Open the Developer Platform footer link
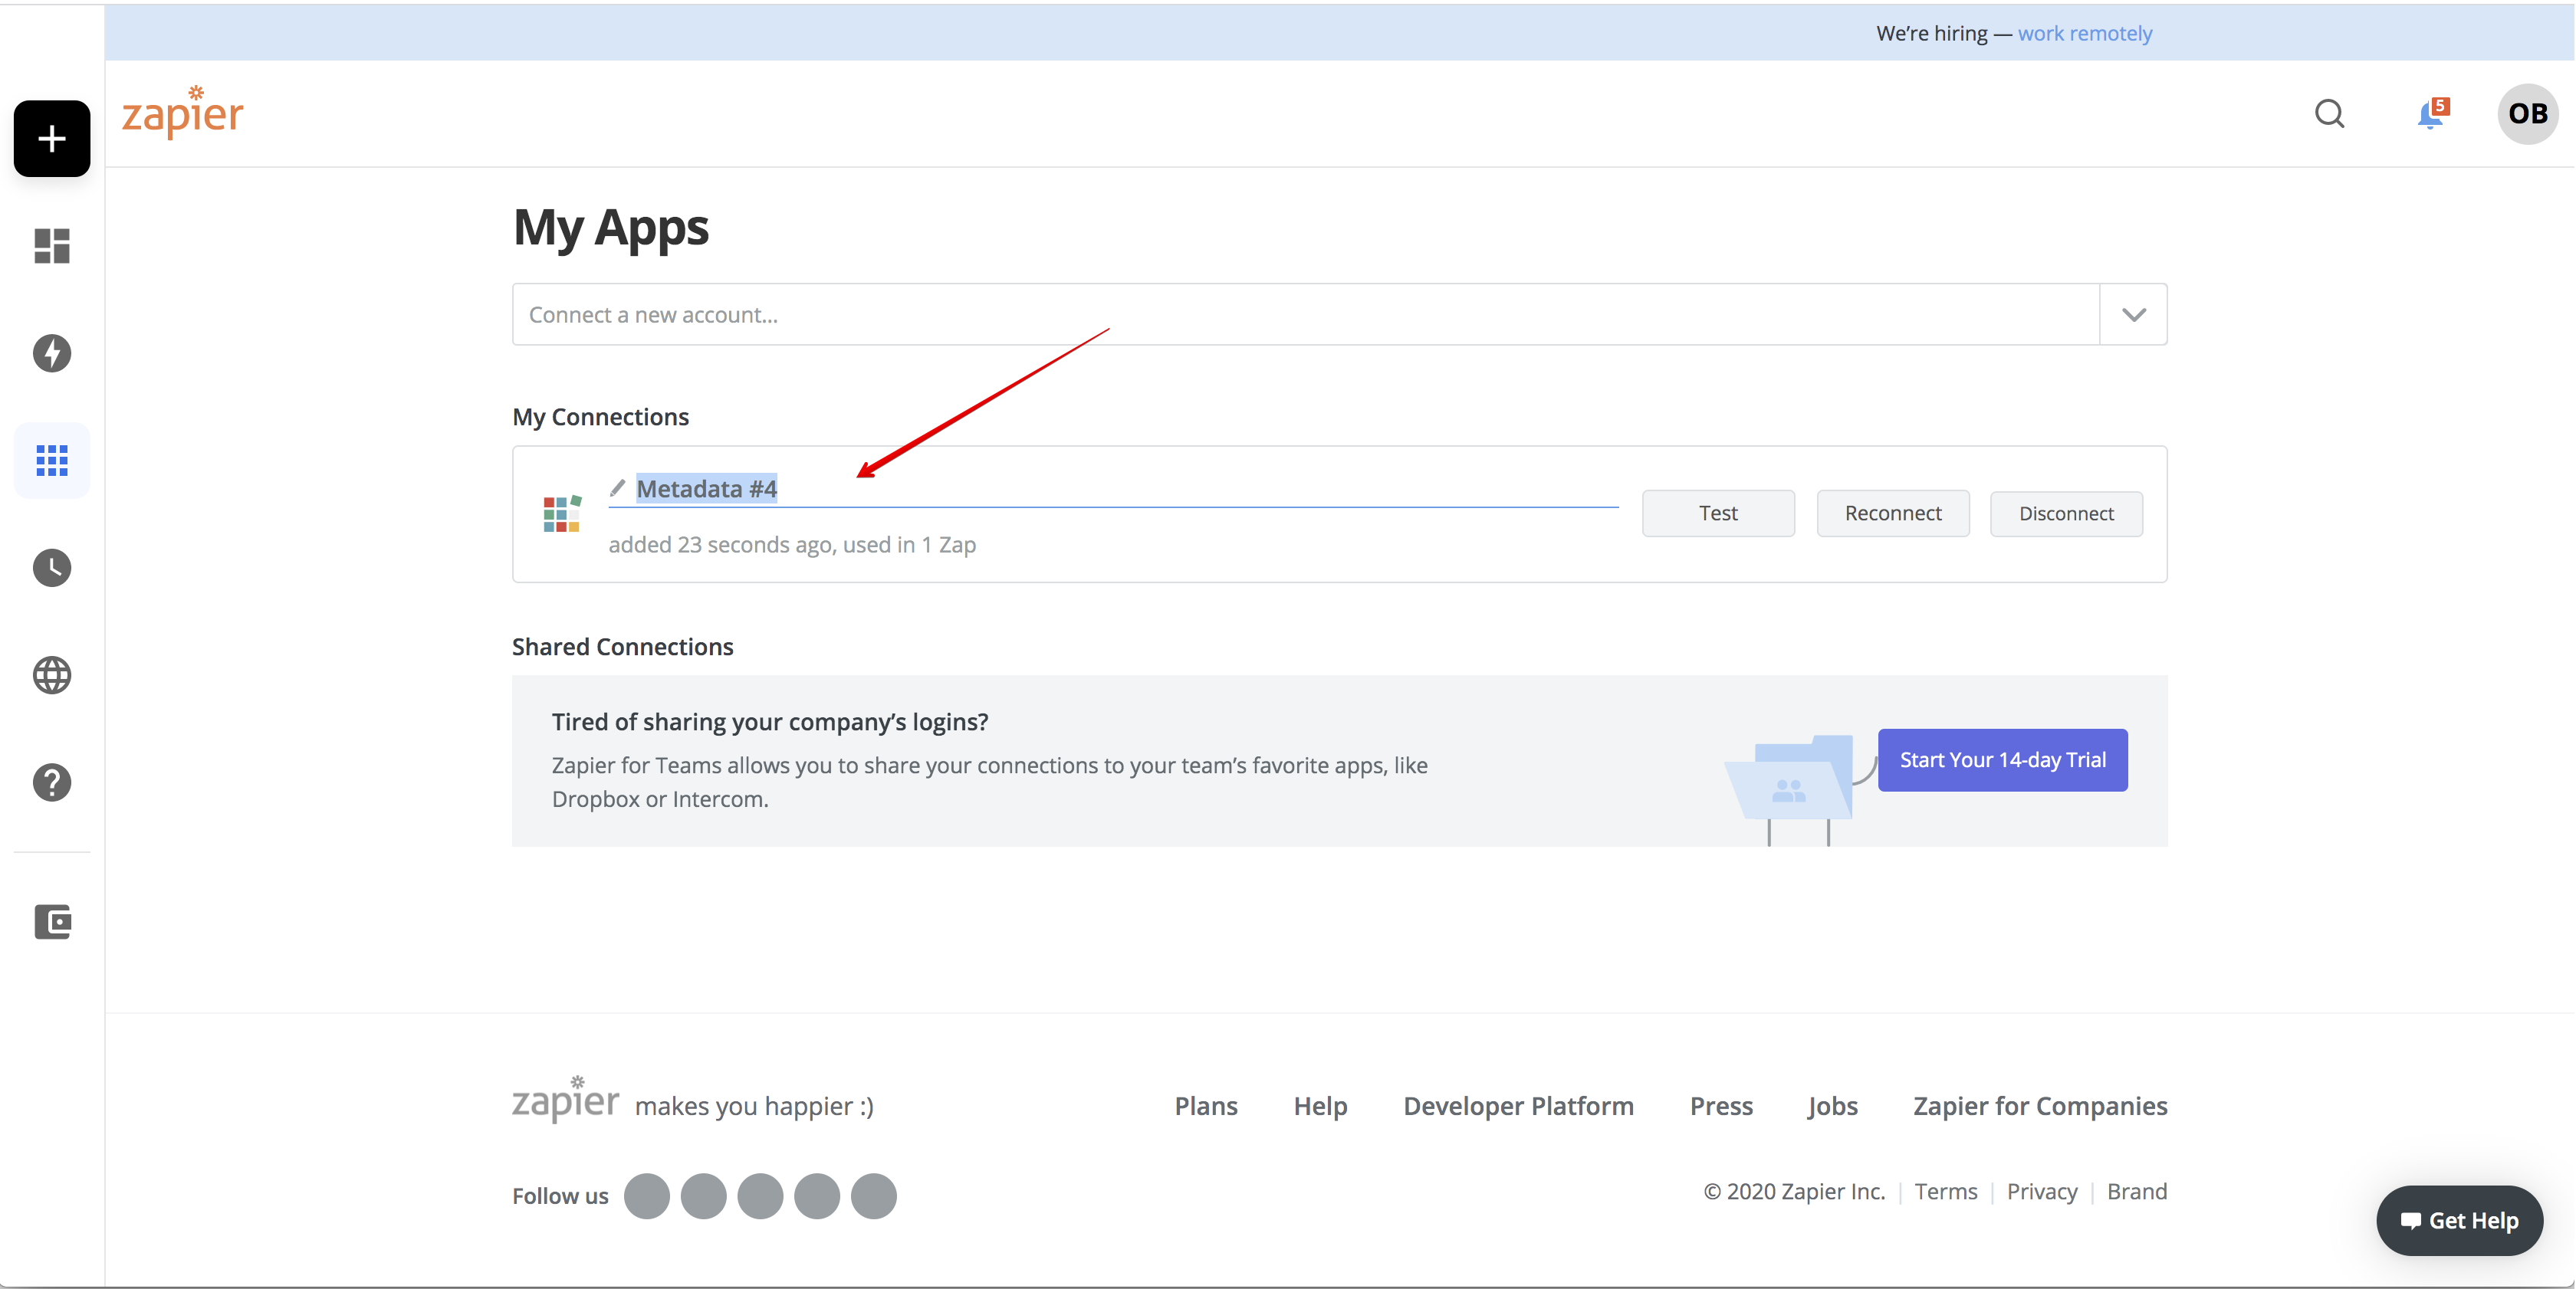Image resolution: width=2576 pixels, height=1289 pixels. coord(1518,1106)
